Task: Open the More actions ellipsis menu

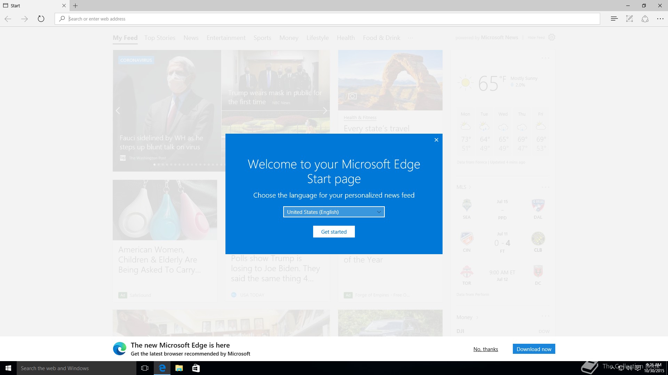Action: tap(660, 19)
